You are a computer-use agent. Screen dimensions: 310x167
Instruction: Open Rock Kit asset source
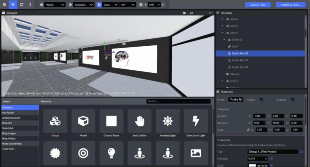click(x=20, y=123)
